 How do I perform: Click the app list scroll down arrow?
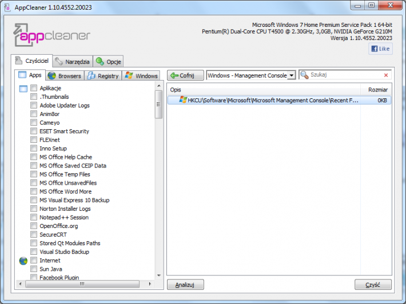pyautogui.click(x=159, y=275)
